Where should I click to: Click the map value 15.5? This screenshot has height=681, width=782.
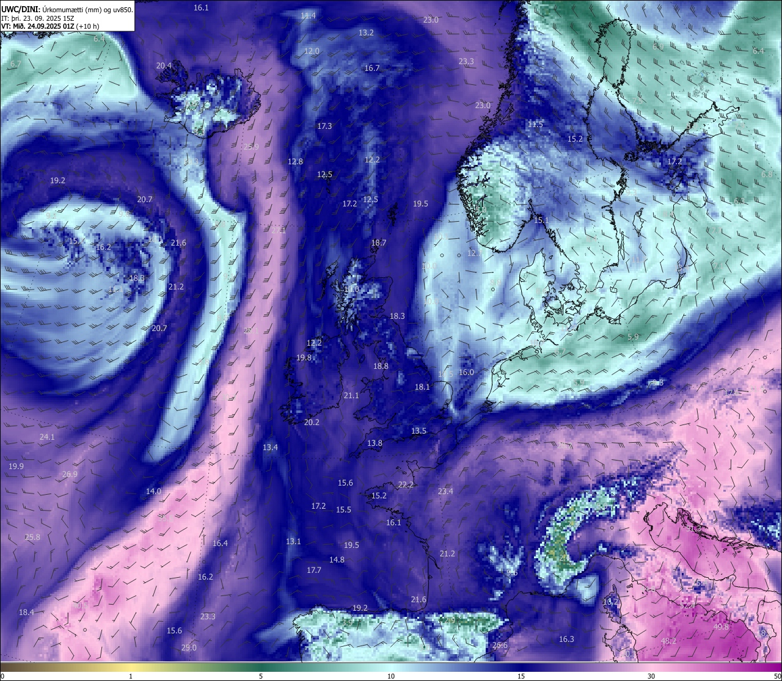pyautogui.click(x=343, y=509)
